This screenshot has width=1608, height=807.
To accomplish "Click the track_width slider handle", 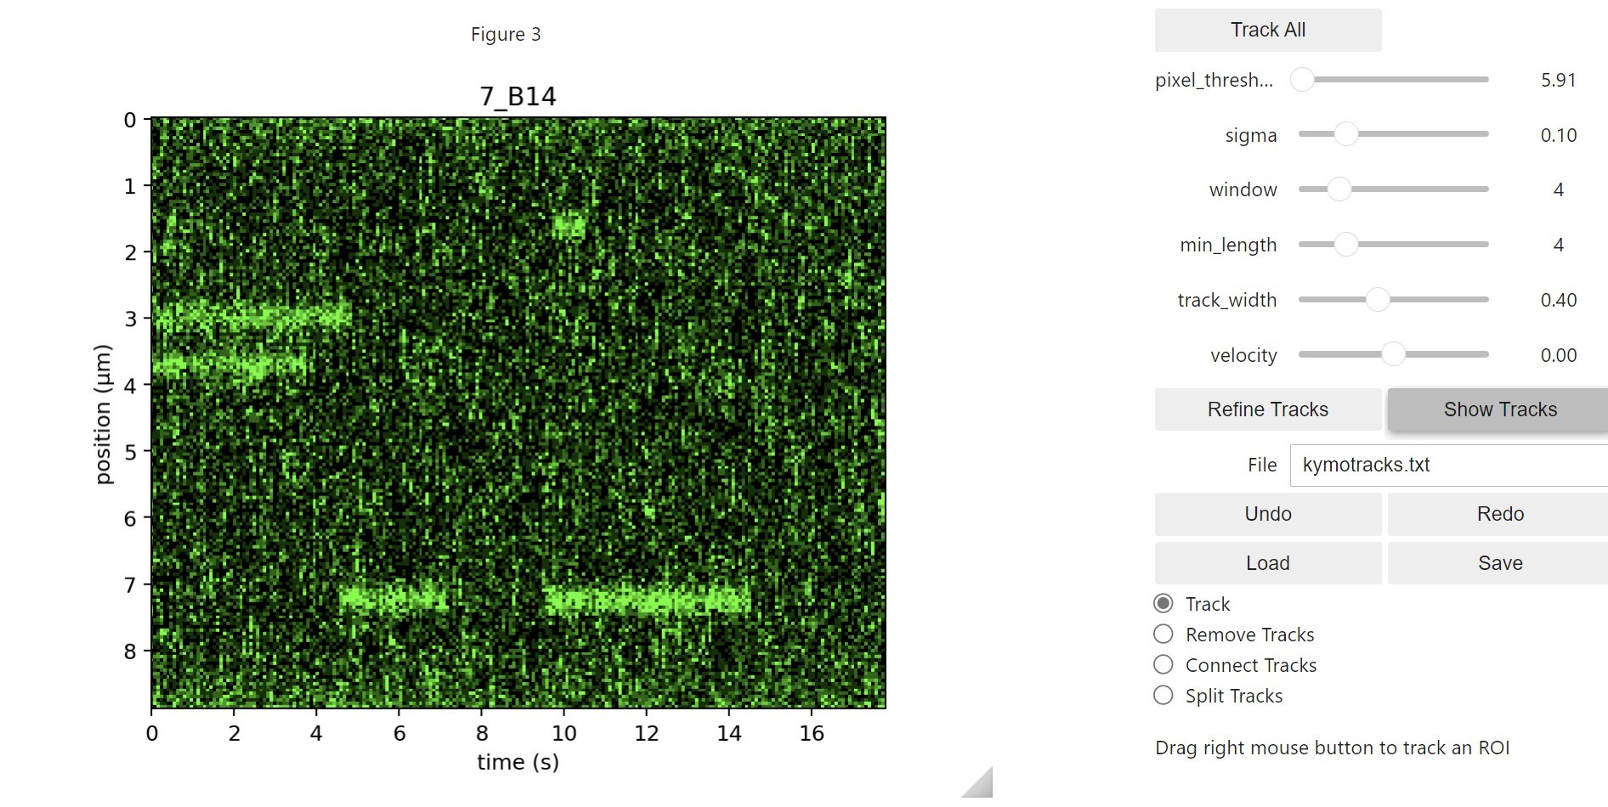I will pyautogui.click(x=1377, y=300).
